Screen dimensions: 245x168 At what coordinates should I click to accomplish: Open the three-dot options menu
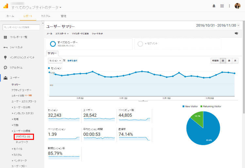coord(229,6)
